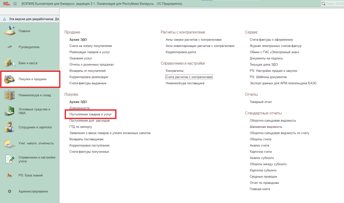
Task: Open Оборотно-сальдовая ведомость report
Action: point(273,120)
